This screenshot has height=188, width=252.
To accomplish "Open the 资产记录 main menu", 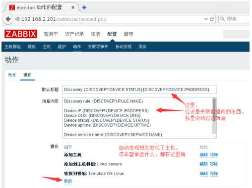I will [x=74, y=34].
